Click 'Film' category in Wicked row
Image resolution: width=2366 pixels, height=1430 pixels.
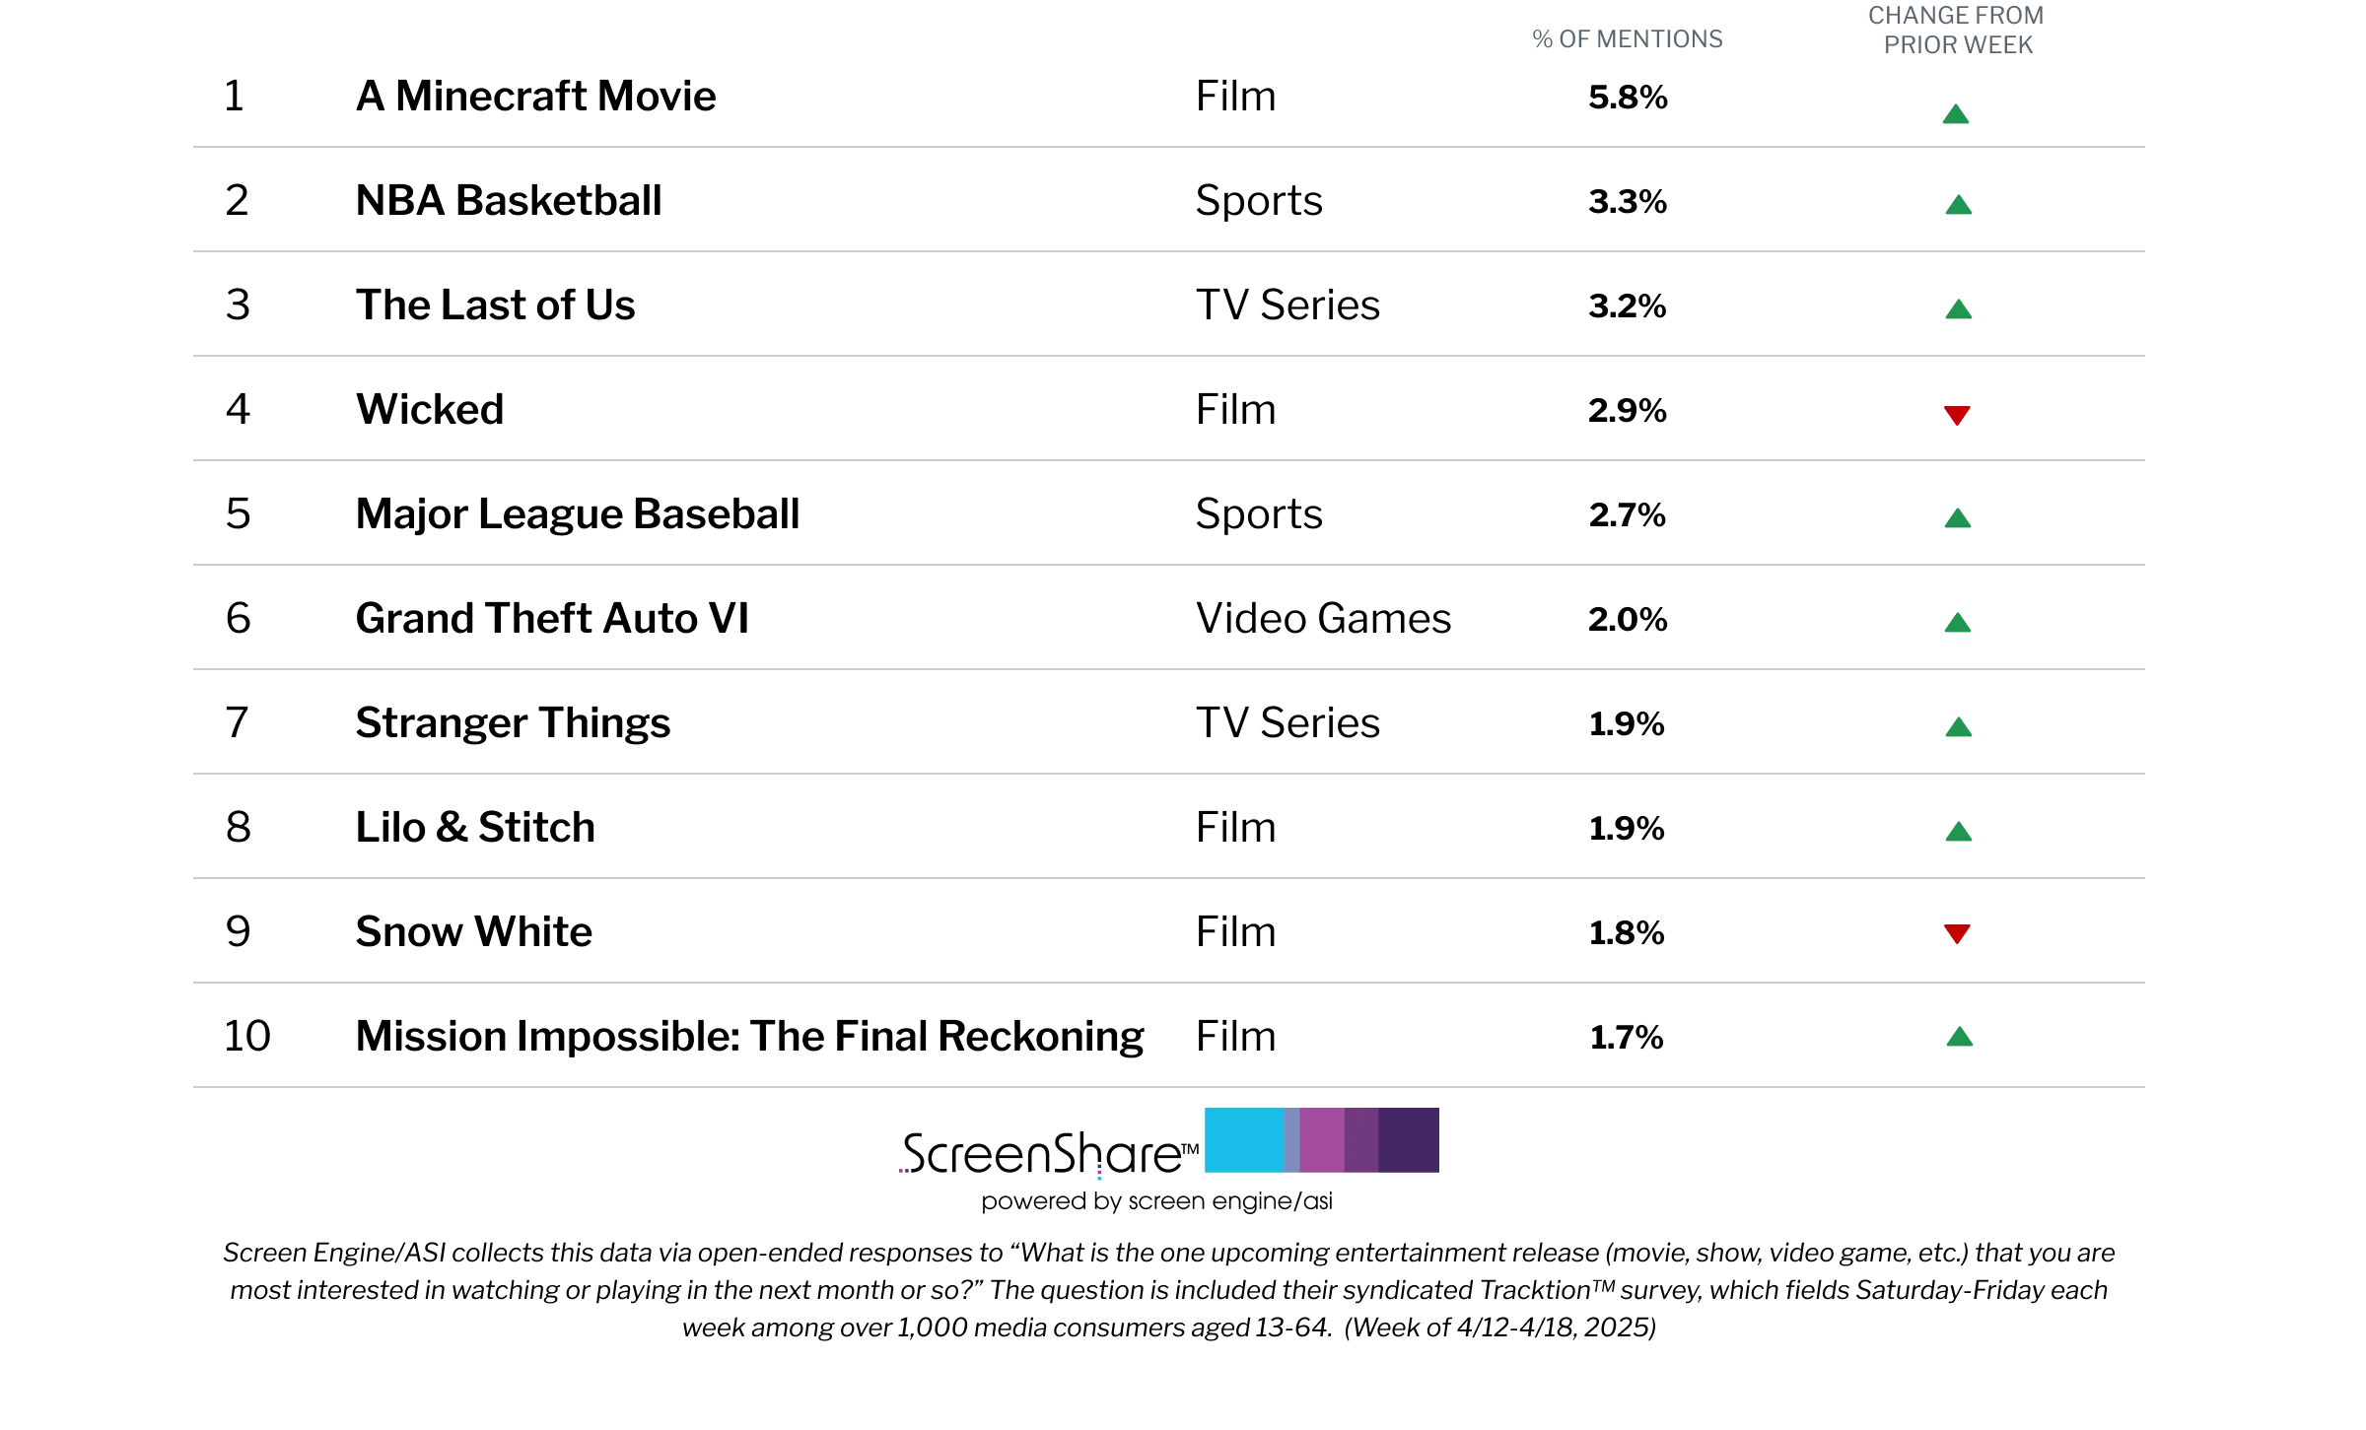pyautogui.click(x=1235, y=409)
